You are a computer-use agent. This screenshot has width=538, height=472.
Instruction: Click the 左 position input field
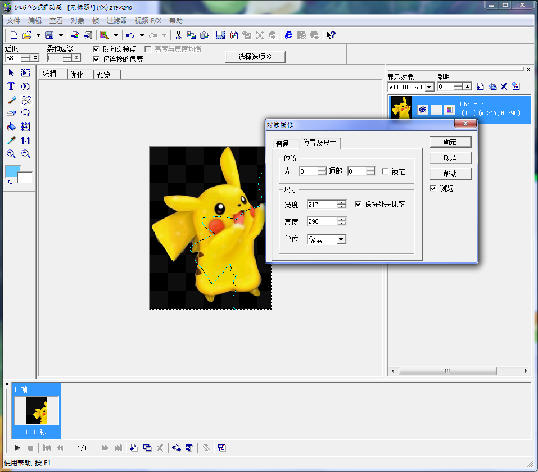[x=309, y=171]
